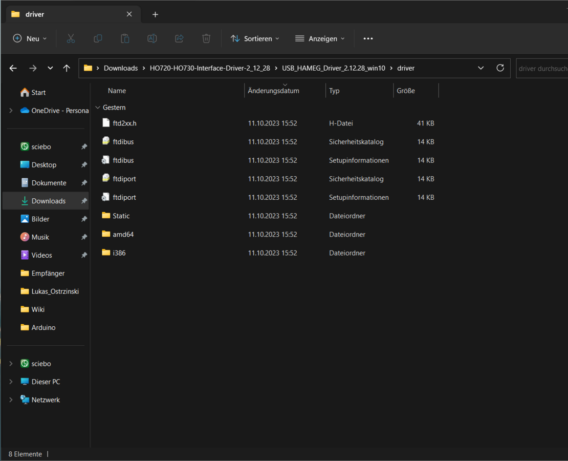The height and width of the screenshot is (461, 568).
Task: Click the Paste clipboard icon
Action: tap(125, 38)
